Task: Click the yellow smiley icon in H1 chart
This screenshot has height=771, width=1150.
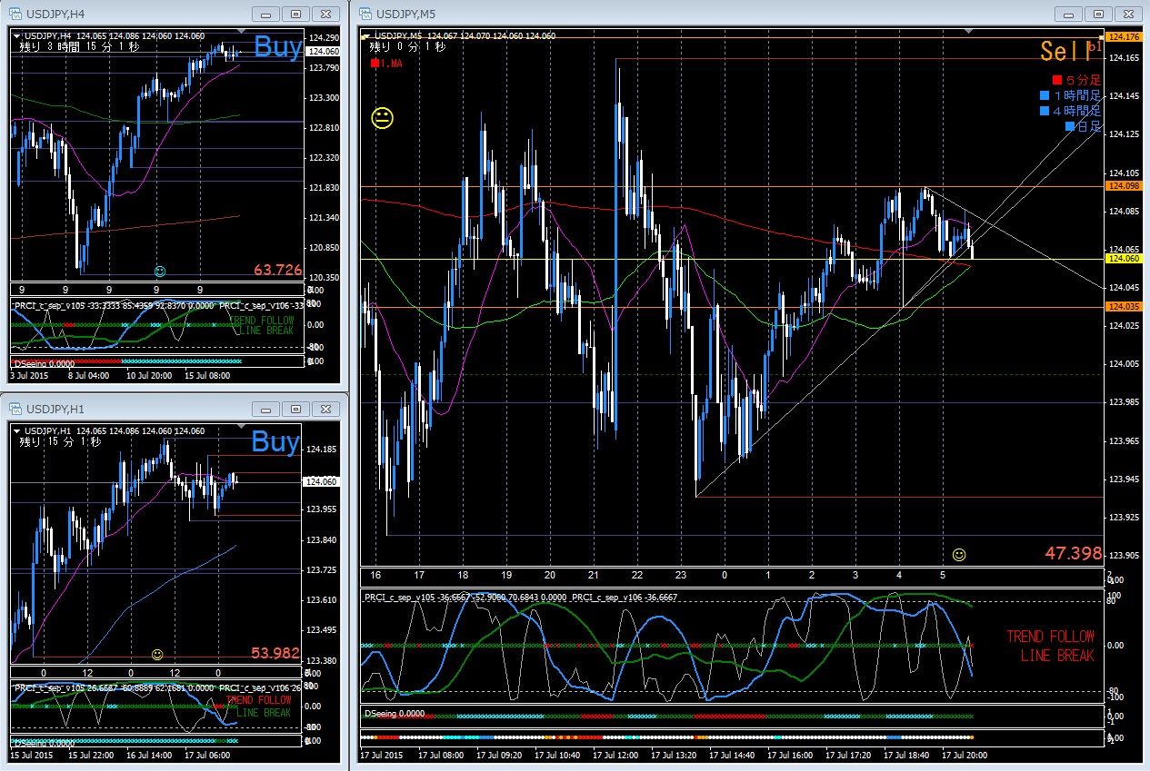Action: click(x=157, y=654)
